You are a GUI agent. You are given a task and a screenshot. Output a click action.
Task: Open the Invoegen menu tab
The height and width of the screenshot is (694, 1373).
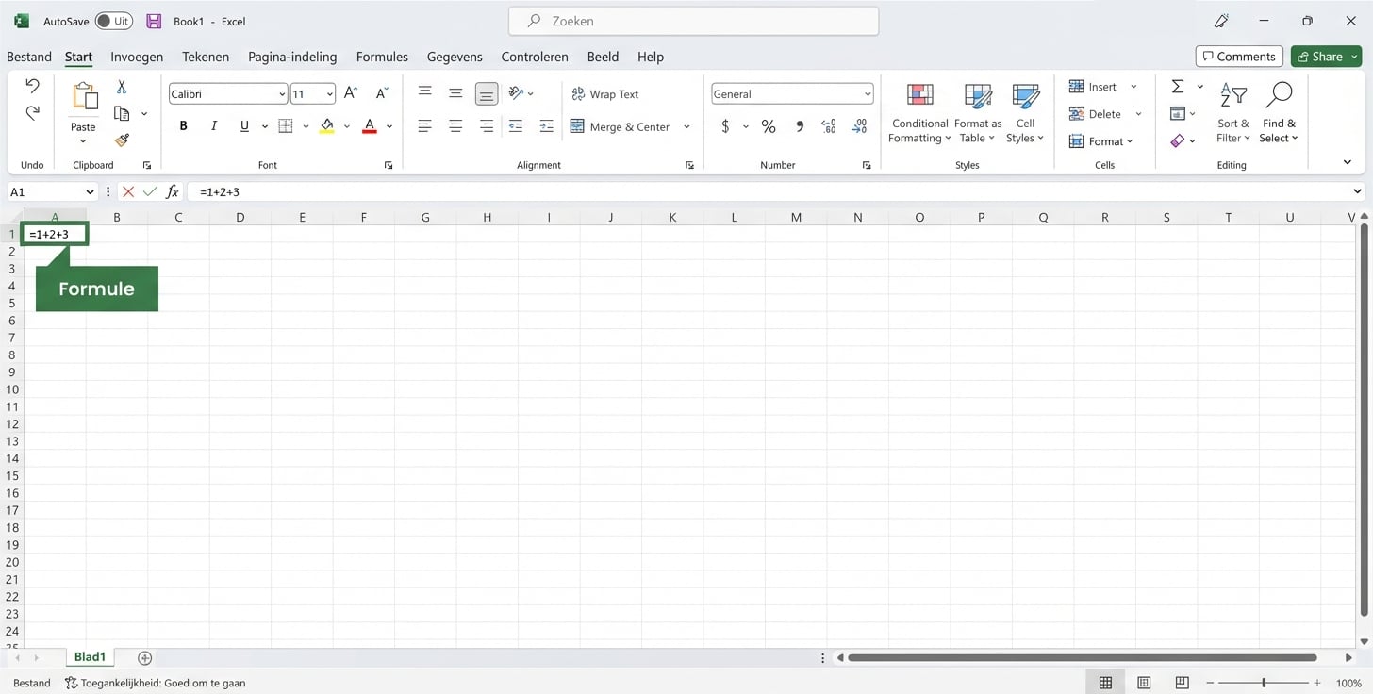(137, 57)
